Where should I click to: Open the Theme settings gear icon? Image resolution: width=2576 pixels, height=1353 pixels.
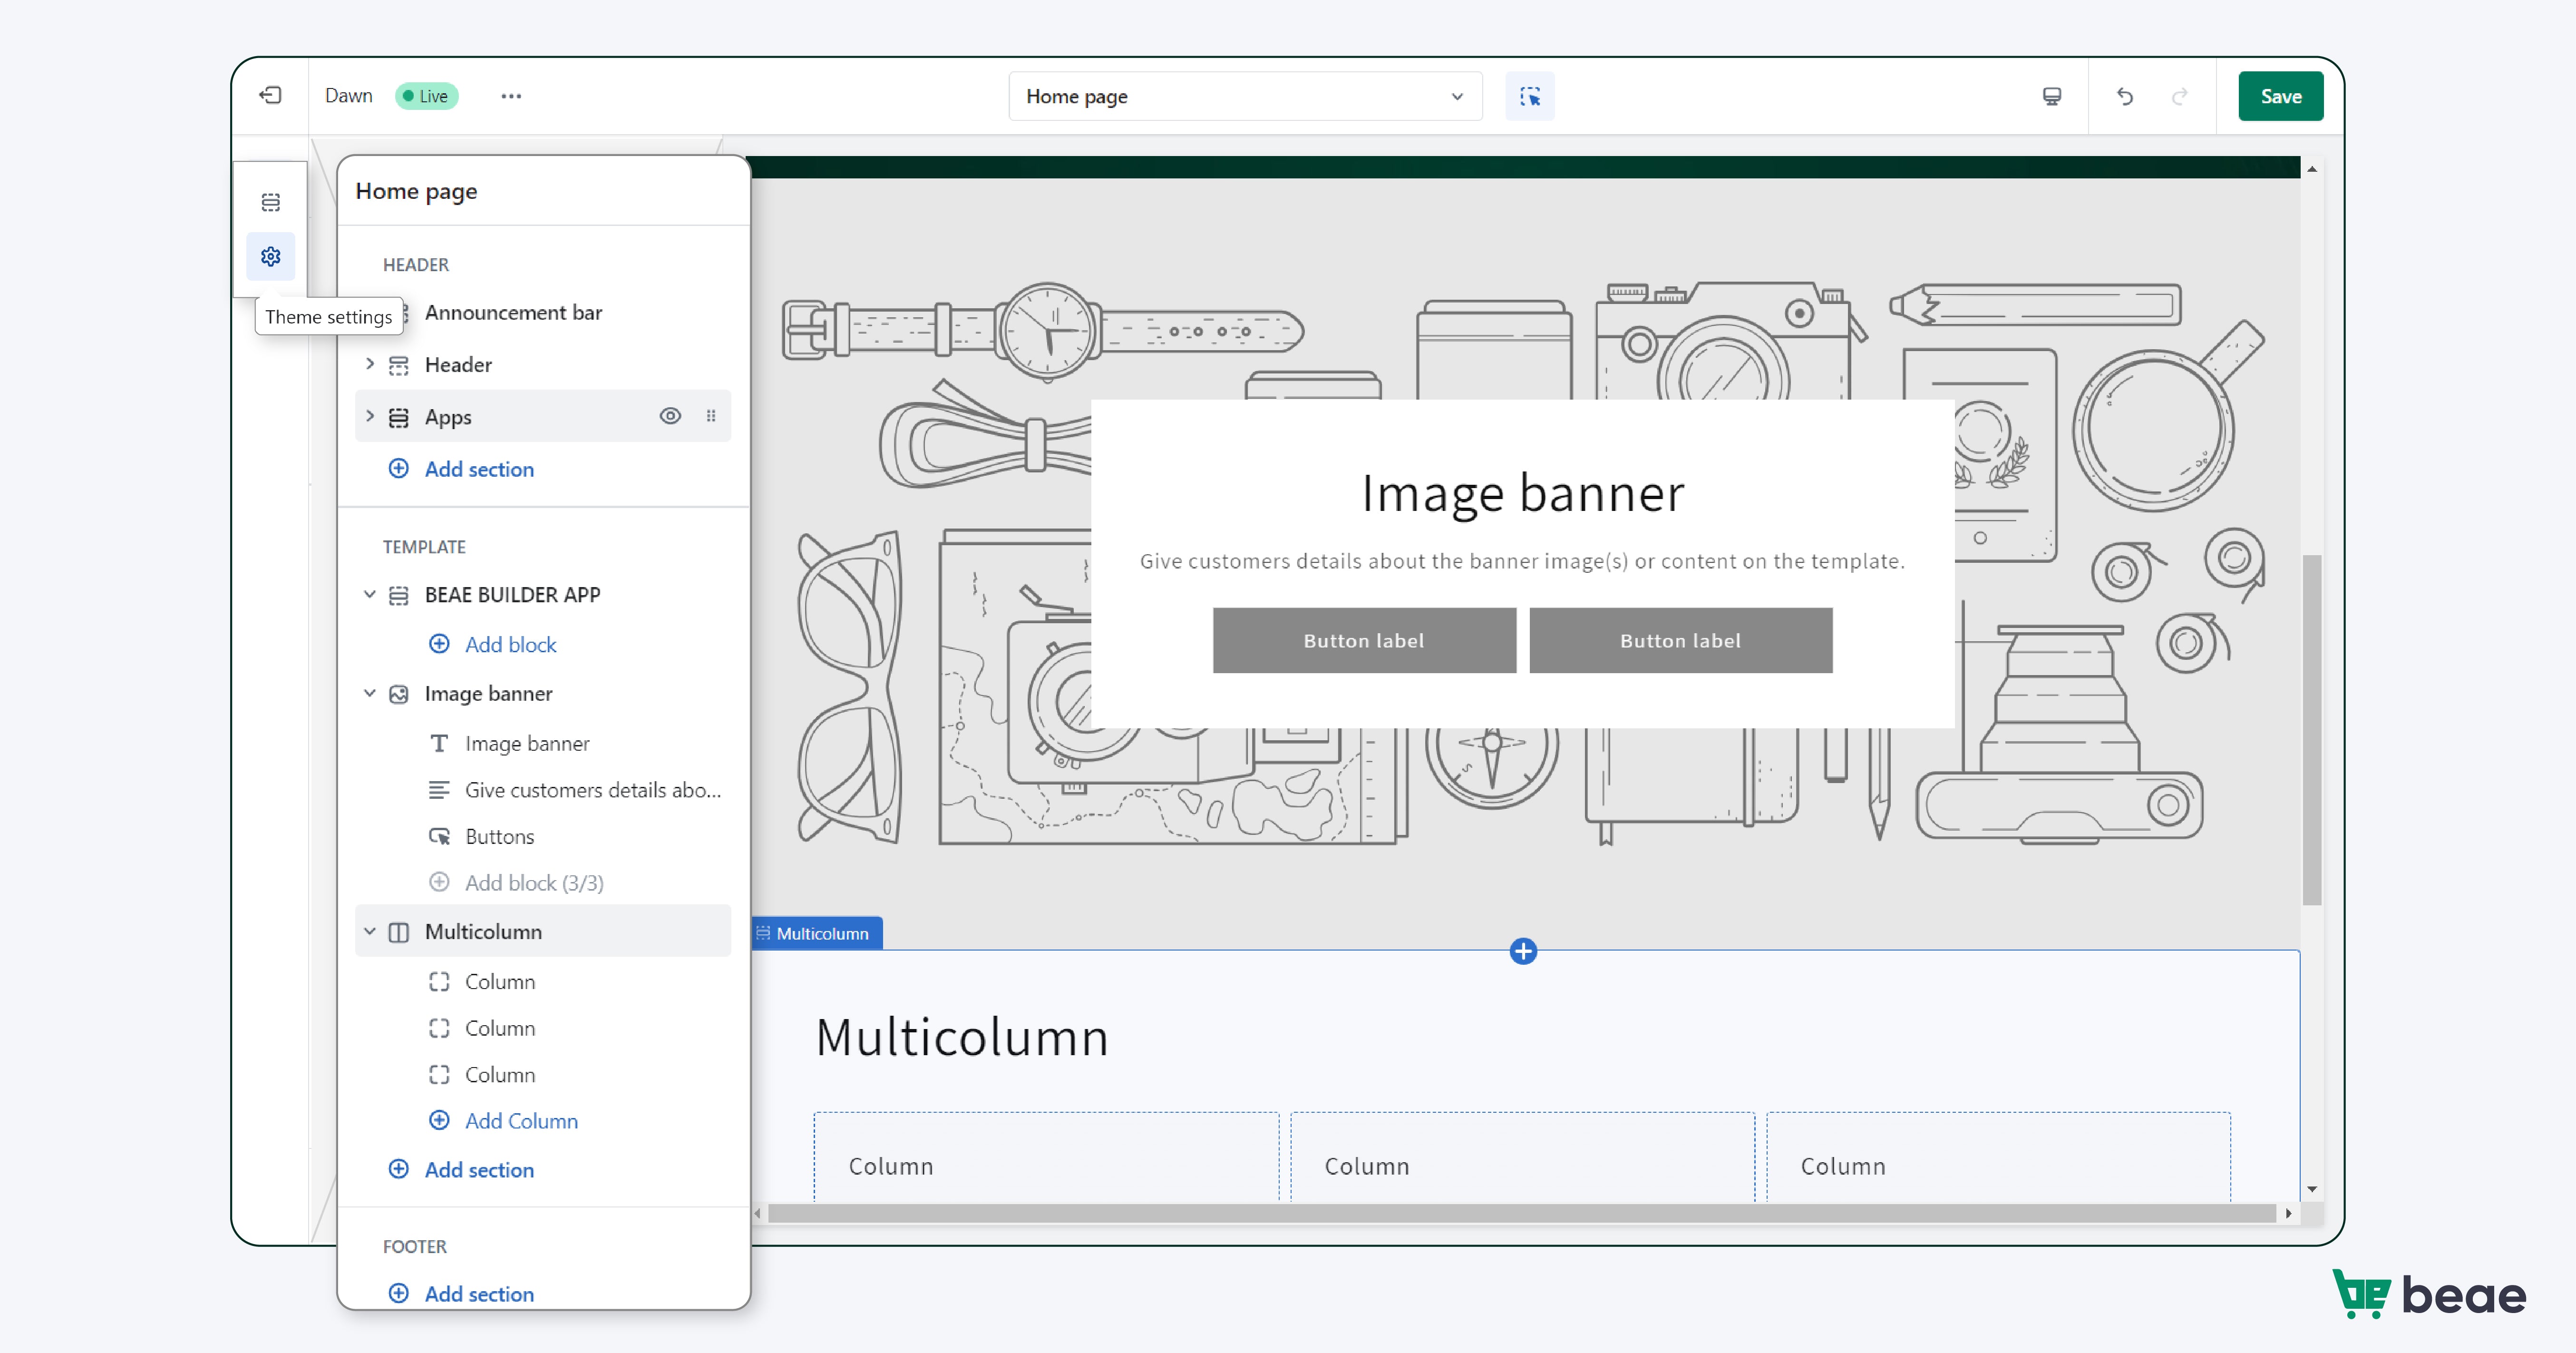pyautogui.click(x=270, y=257)
